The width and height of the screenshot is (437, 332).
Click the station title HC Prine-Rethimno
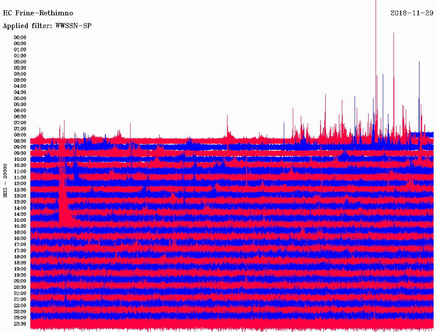tap(38, 13)
